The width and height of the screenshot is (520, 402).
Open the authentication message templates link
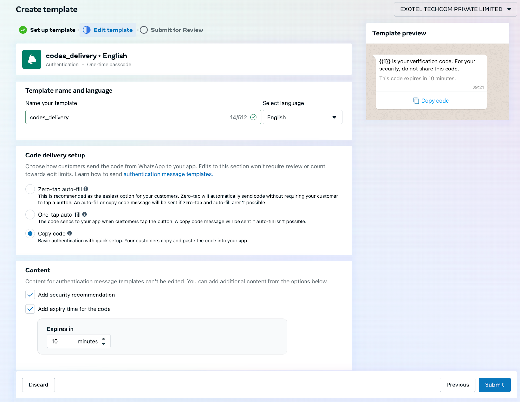tap(168, 174)
